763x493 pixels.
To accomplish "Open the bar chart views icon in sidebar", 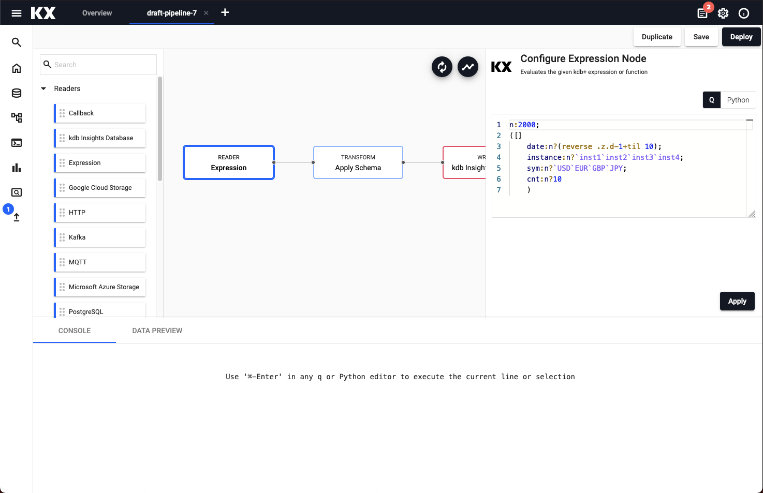I will pos(17,168).
